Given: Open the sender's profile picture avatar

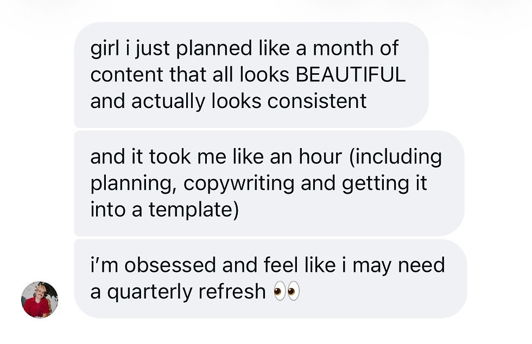Looking at the screenshot, I should [x=40, y=300].
